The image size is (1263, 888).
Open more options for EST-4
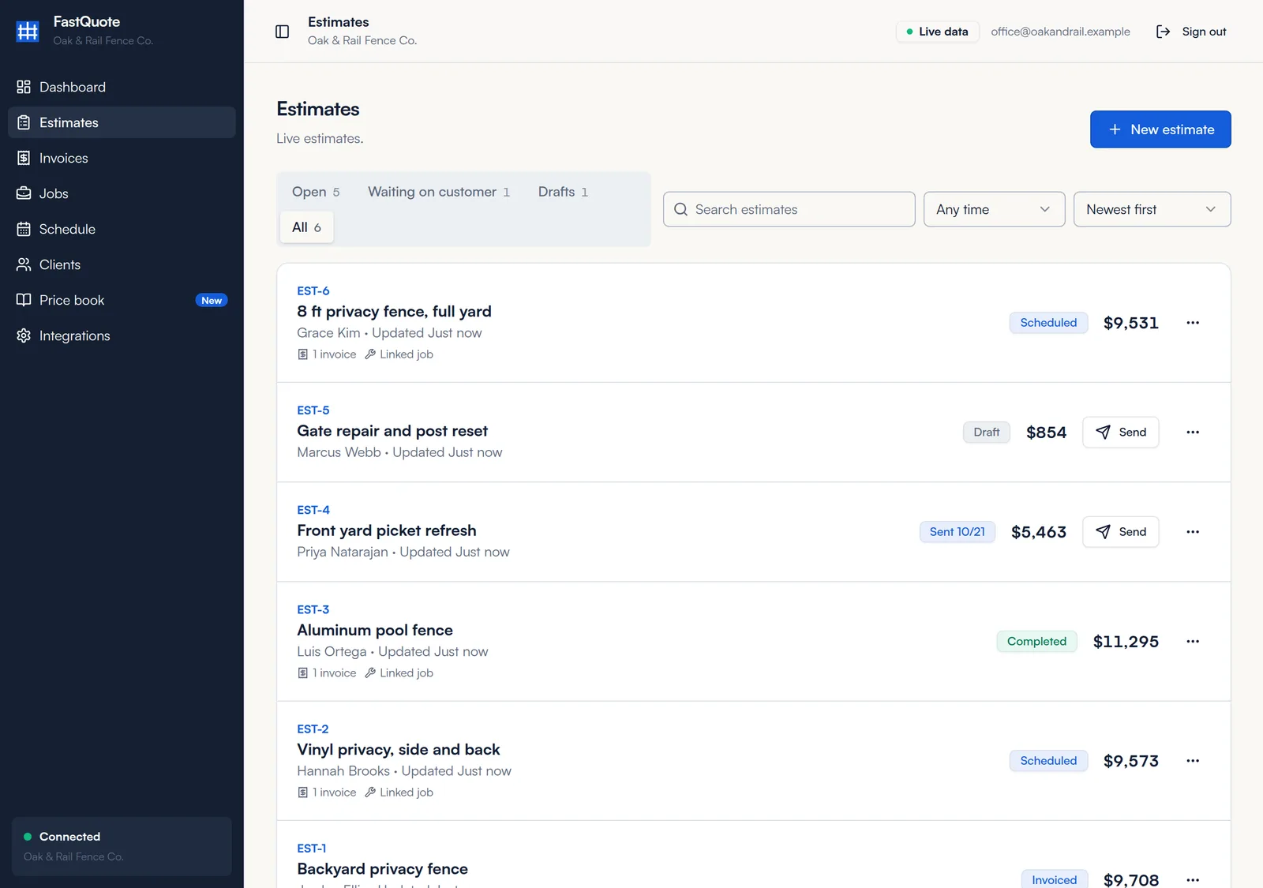coord(1193,532)
